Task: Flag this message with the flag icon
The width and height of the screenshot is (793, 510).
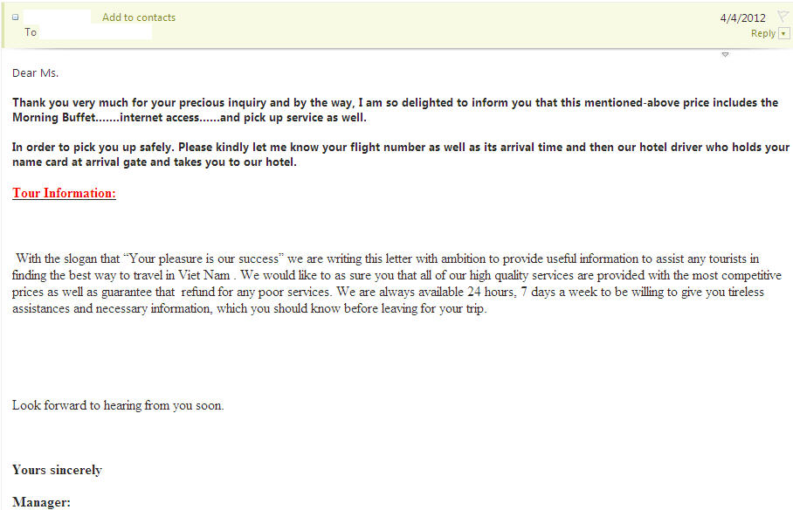Action: 783,17
